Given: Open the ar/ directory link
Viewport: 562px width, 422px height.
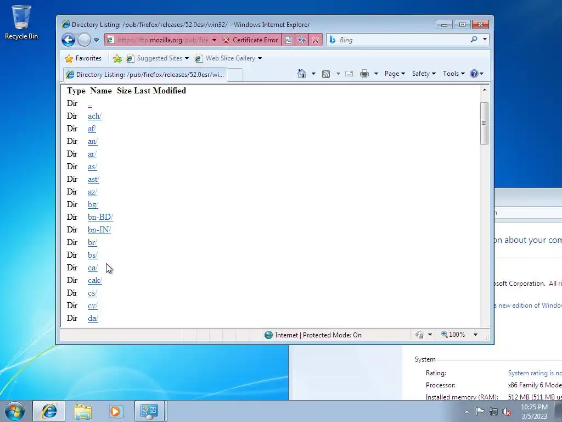Looking at the screenshot, I should (92, 154).
